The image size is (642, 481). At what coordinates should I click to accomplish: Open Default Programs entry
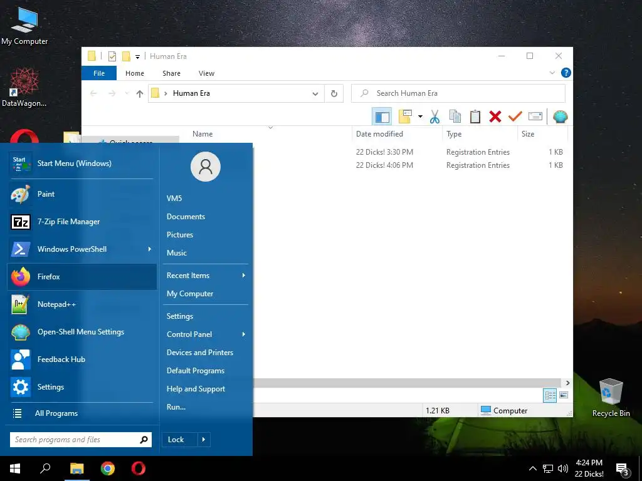tap(205, 371)
